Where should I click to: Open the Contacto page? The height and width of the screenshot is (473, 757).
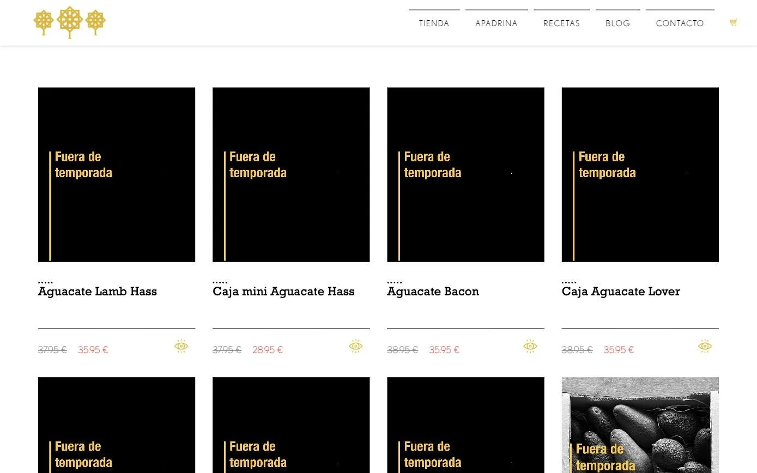(x=680, y=23)
